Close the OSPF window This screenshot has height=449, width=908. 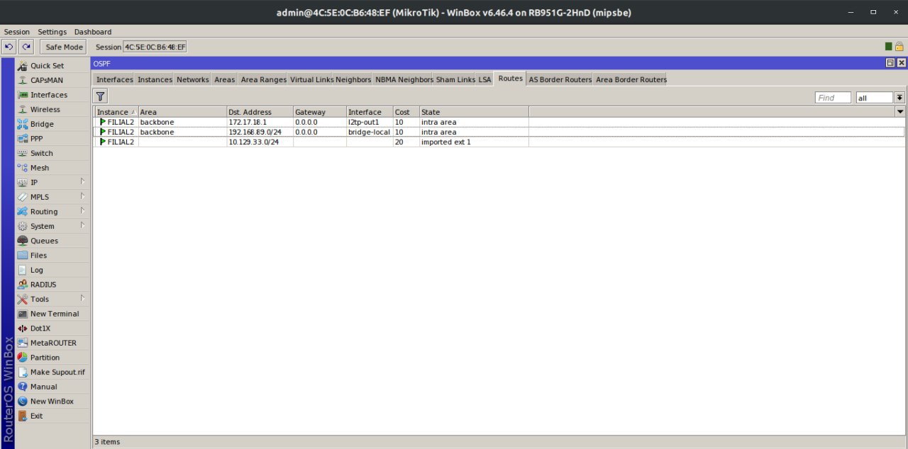pyautogui.click(x=901, y=63)
